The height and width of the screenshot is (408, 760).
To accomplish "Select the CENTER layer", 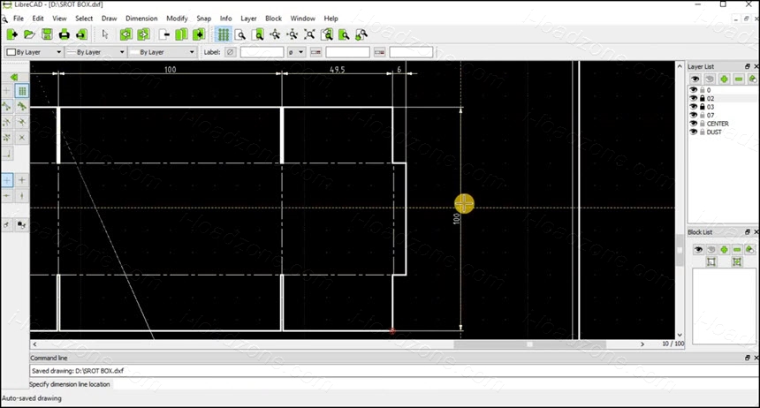I will click(x=718, y=124).
